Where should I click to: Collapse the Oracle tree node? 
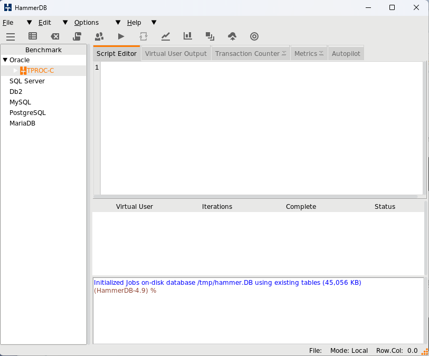(5, 60)
